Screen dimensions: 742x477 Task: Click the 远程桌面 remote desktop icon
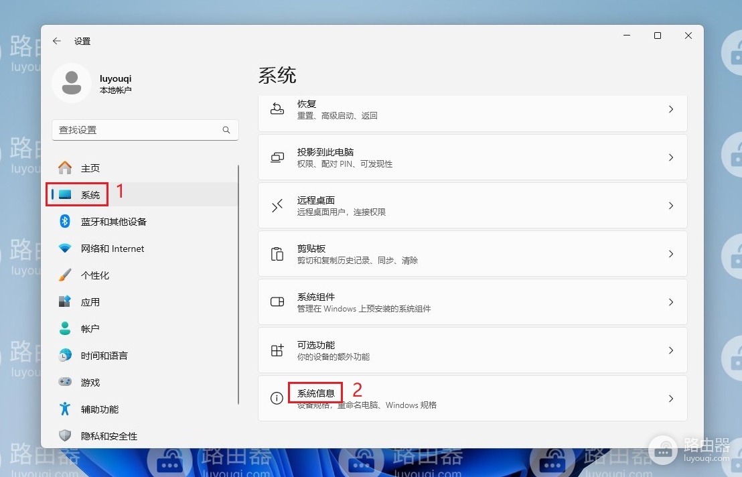pos(277,206)
